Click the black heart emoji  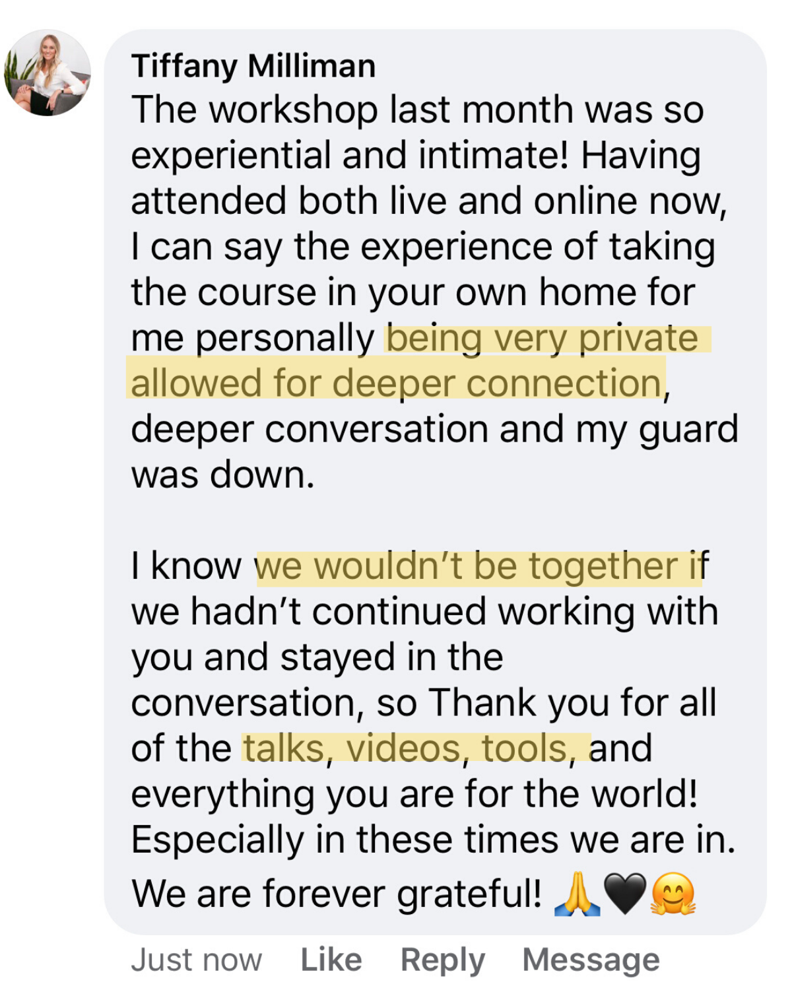tap(625, 894)
